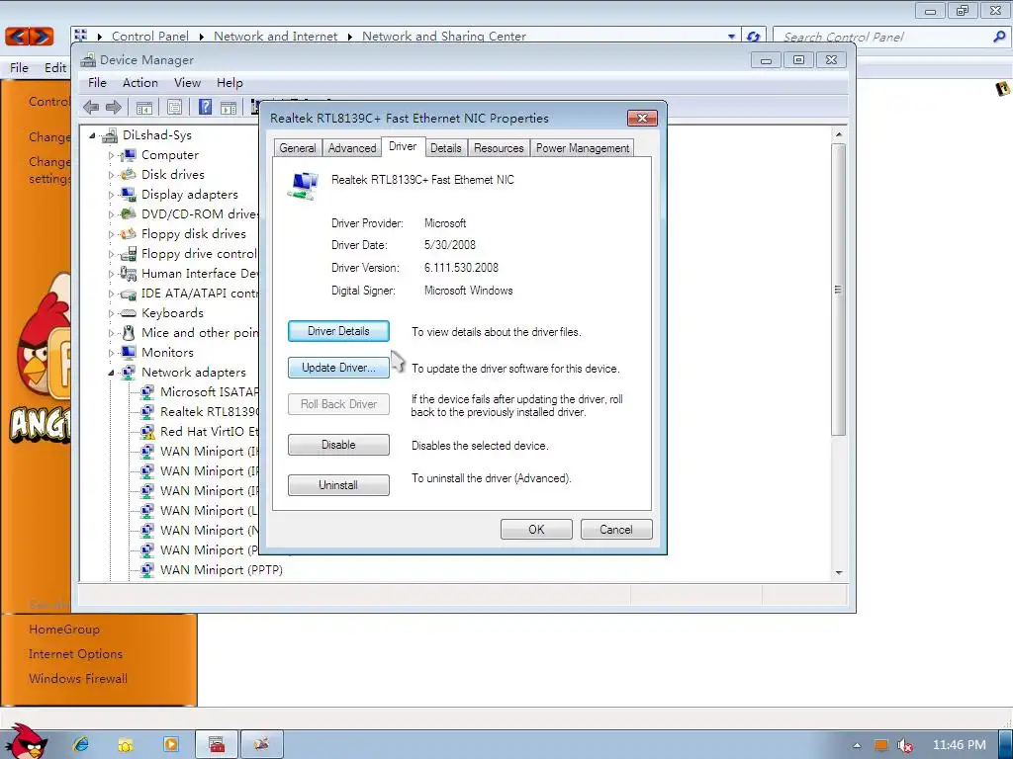
Task: Click the Disk drives category icon
Action: coord(129,174)
